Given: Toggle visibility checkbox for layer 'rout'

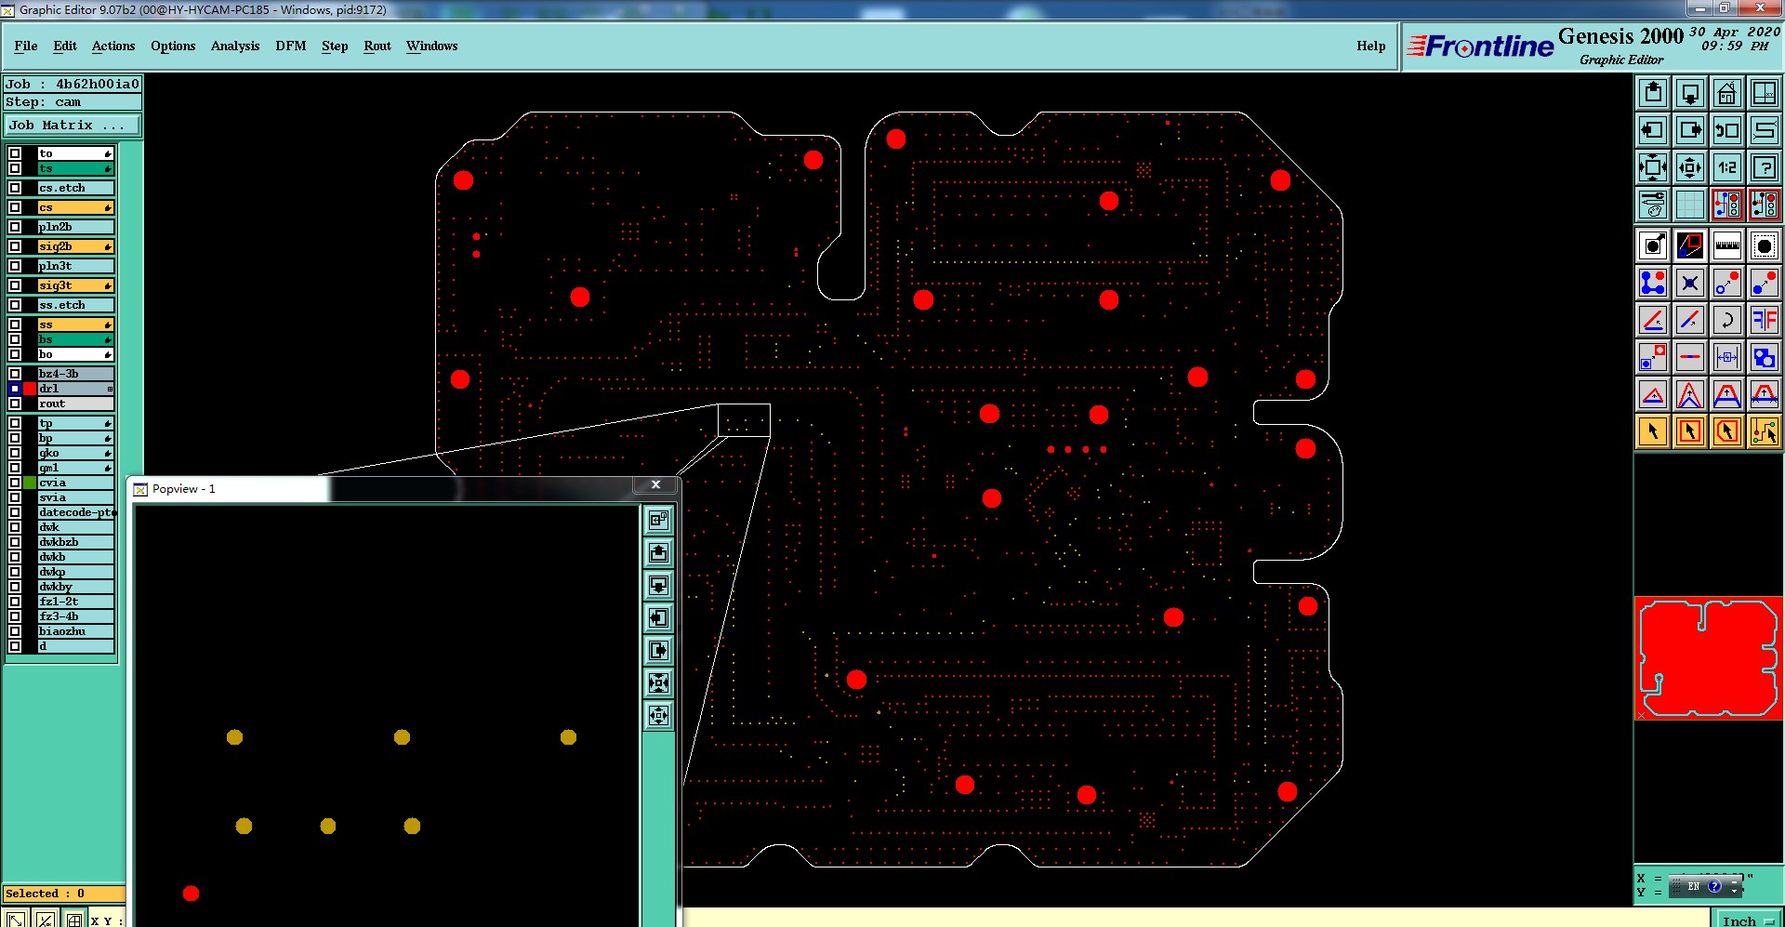Looking at the screenshot, I should [x=15, y=404].
